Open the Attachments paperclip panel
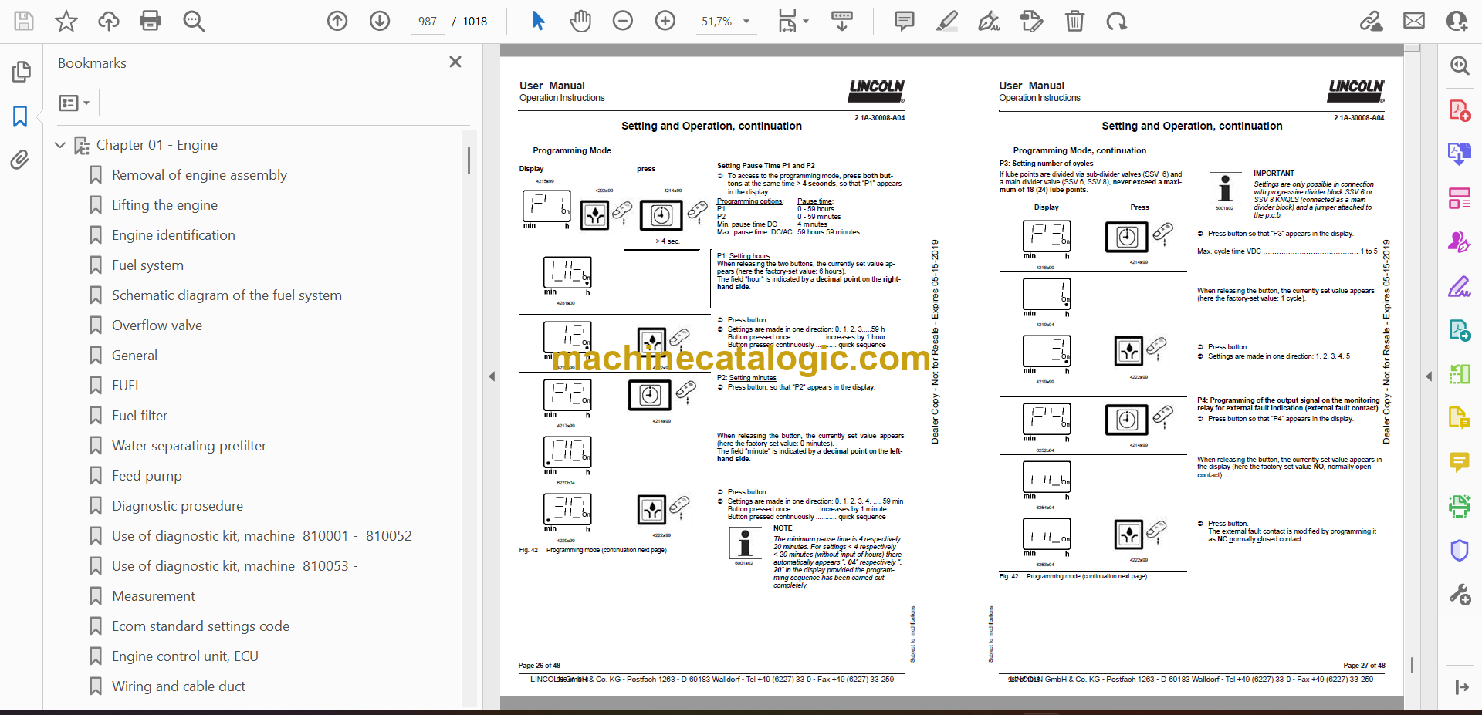 coord(20,160)
